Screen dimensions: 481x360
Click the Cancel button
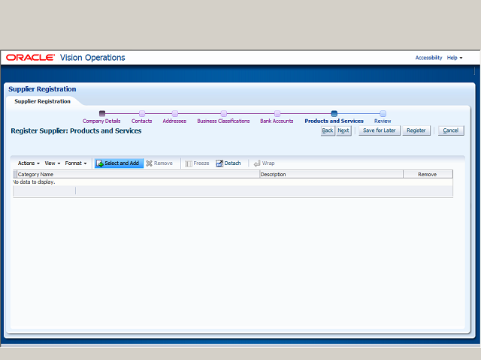451,130
